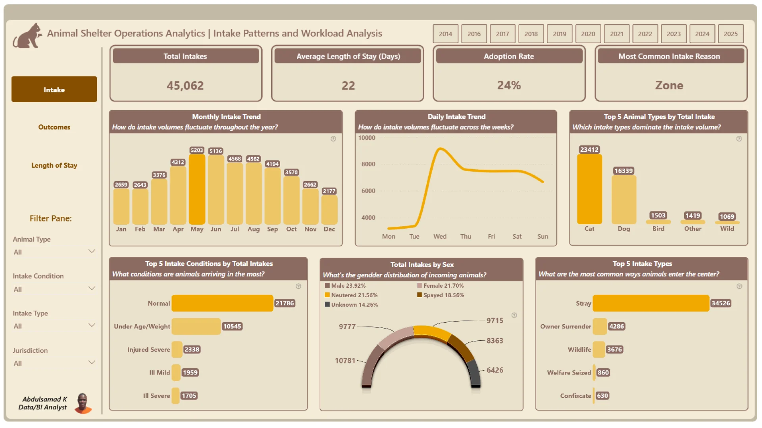
Task: Select the 2023 year button
Action: click(673, 34)
